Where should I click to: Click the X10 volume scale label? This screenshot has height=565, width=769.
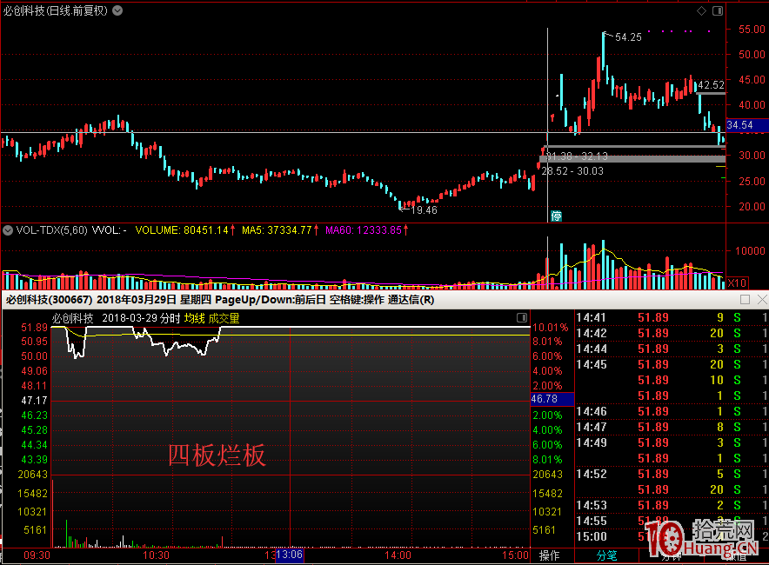click(x=737, y=282)
